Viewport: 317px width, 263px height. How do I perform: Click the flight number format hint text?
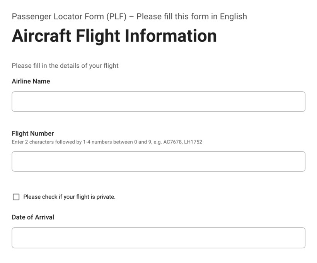pyautogui.click(x=107, y=142)
